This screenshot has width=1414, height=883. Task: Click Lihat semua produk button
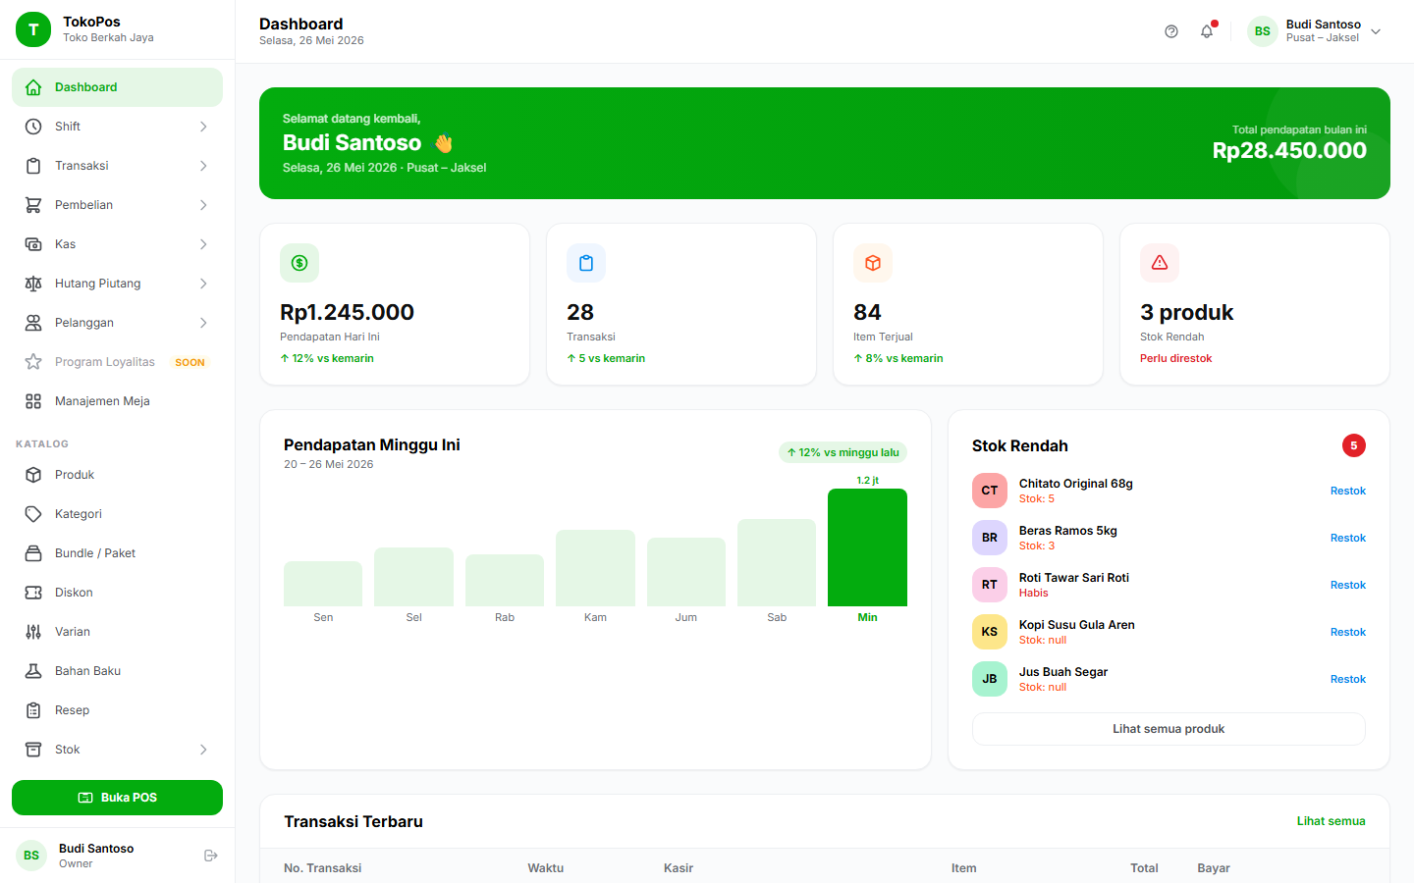1169,729
